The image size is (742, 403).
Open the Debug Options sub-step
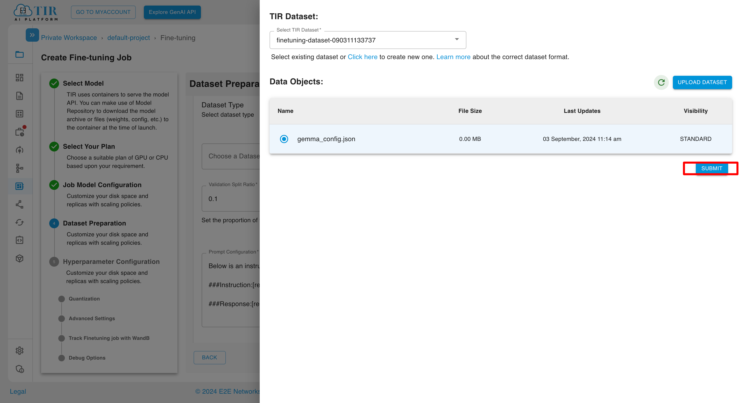[x=87, y=358]
